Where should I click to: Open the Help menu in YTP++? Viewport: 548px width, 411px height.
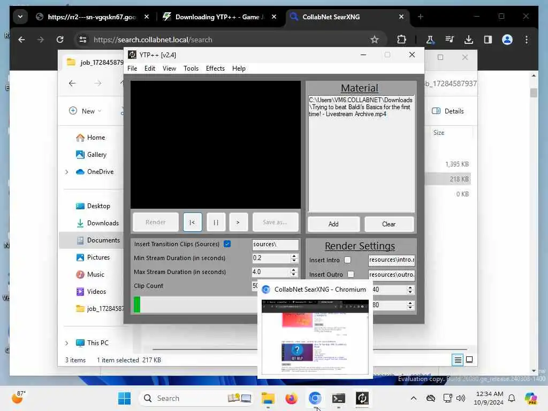point(239,68)
